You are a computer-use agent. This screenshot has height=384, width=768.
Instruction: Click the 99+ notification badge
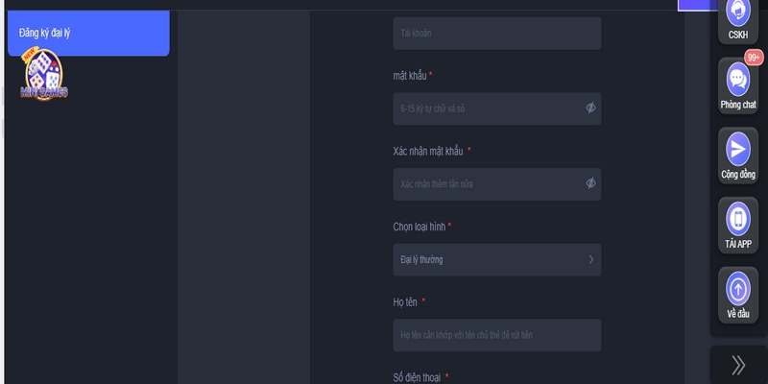pos(754,58)
